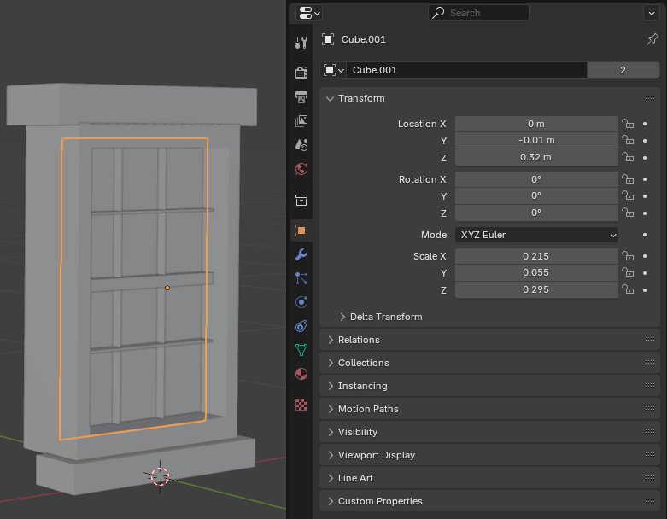This screenshot has height=519, width=667.
Task: Toggle the pin for Cube.001 properties
Action: click(652, 39)
